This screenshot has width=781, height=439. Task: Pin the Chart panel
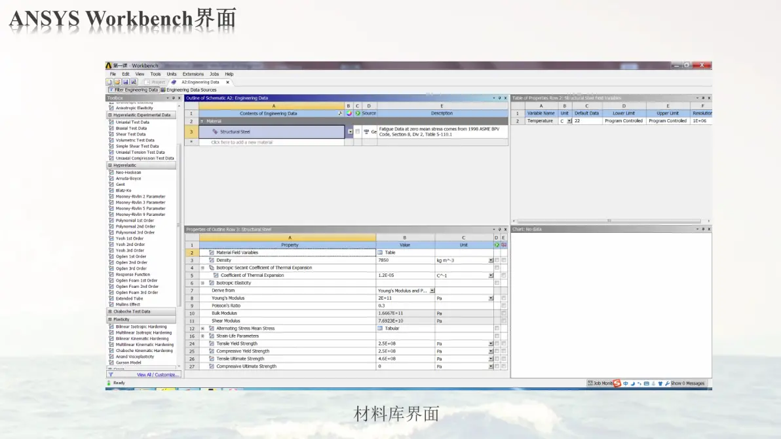tap(703, 229)
